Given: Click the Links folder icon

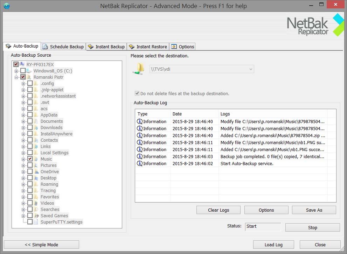Looking at the screenshot, I should pyautogui.click(x=36, y=146).
